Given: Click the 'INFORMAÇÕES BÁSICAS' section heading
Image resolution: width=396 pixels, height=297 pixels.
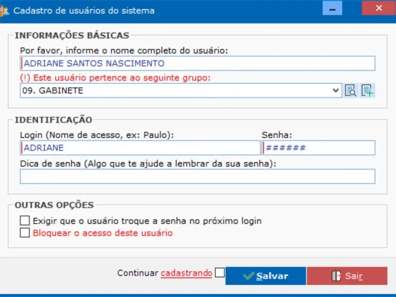Looking at the screenshot, I should 72,35.
